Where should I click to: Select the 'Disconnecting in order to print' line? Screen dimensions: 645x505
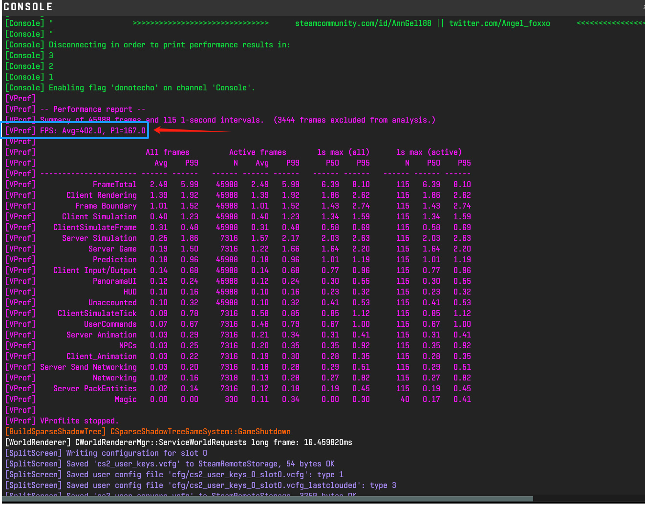148,45
